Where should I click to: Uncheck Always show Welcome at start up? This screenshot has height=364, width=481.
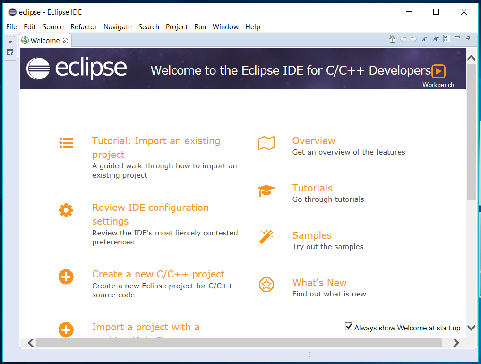[349, 327]
